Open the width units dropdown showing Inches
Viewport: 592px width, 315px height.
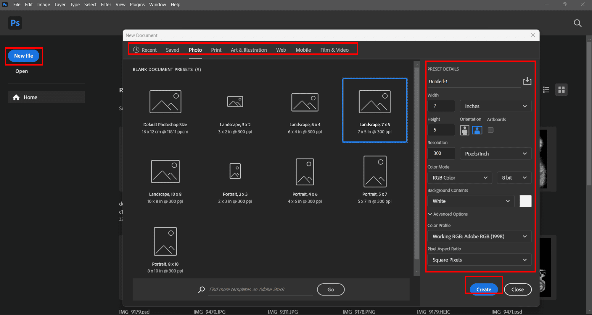pyautogui.click(x=496, y=106)
